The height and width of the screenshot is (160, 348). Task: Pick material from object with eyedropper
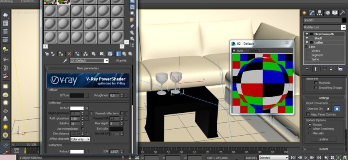pos(65,61)
